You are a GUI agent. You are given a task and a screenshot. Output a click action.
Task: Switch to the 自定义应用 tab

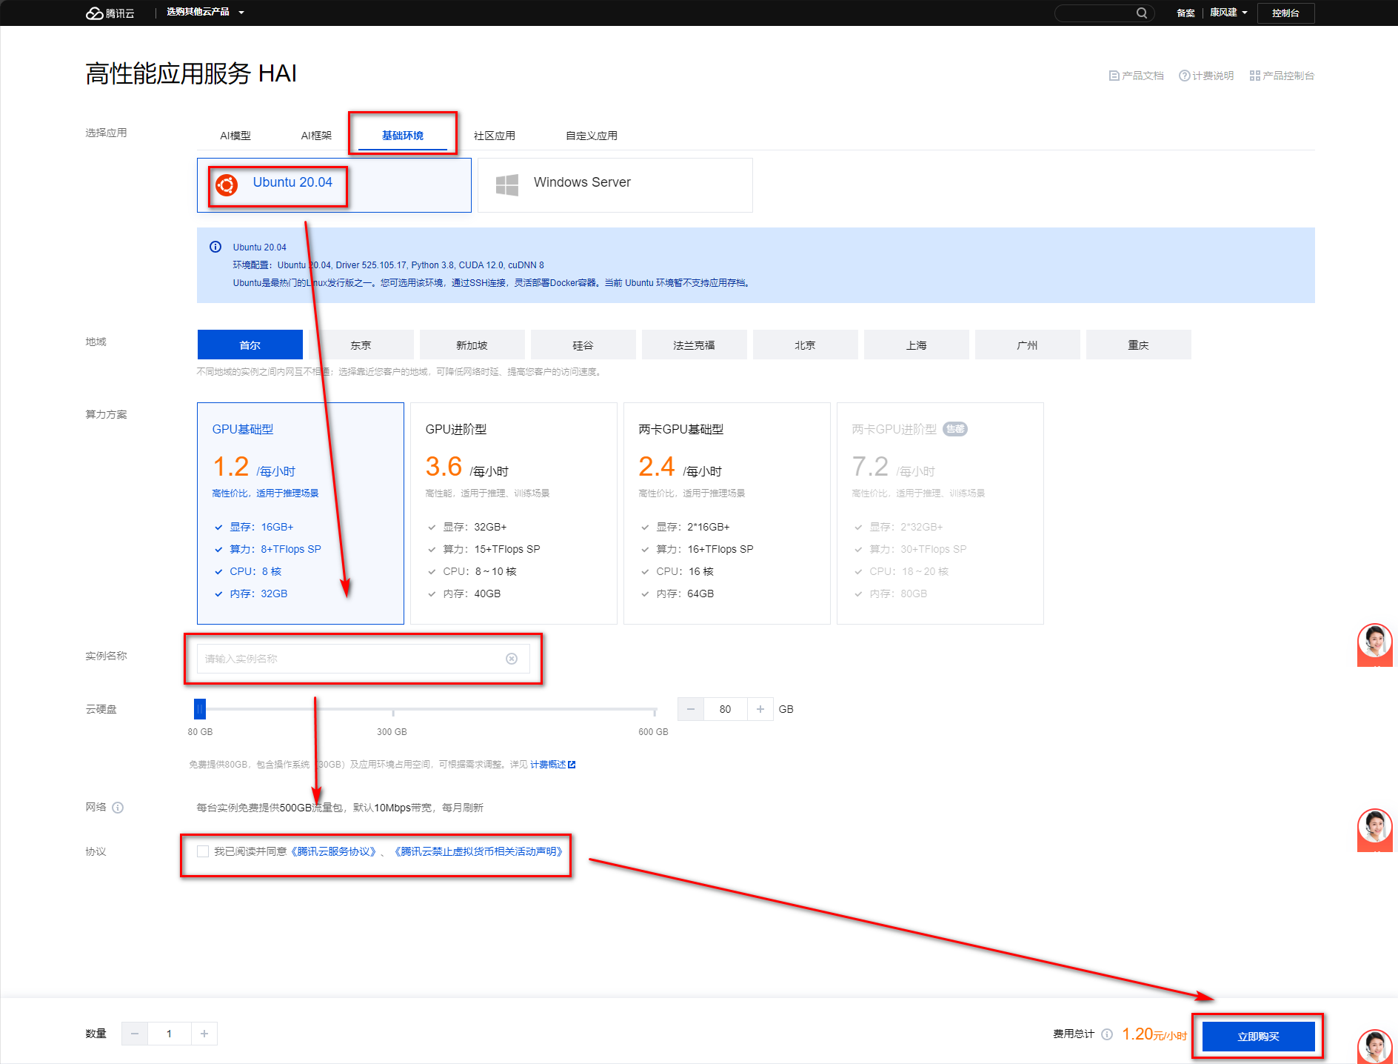[x=592, y=136]
